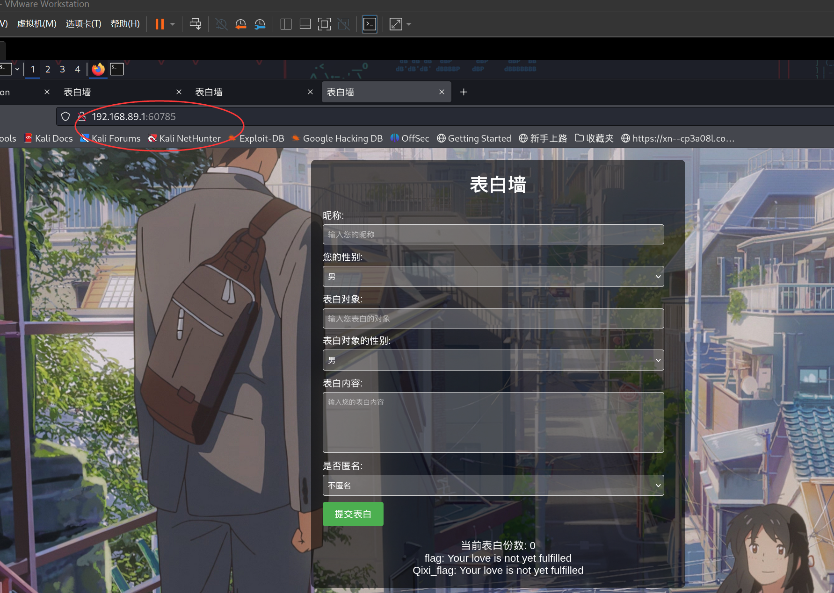
Task: Open the Getting Started bookmark
Action: (474, 138)
